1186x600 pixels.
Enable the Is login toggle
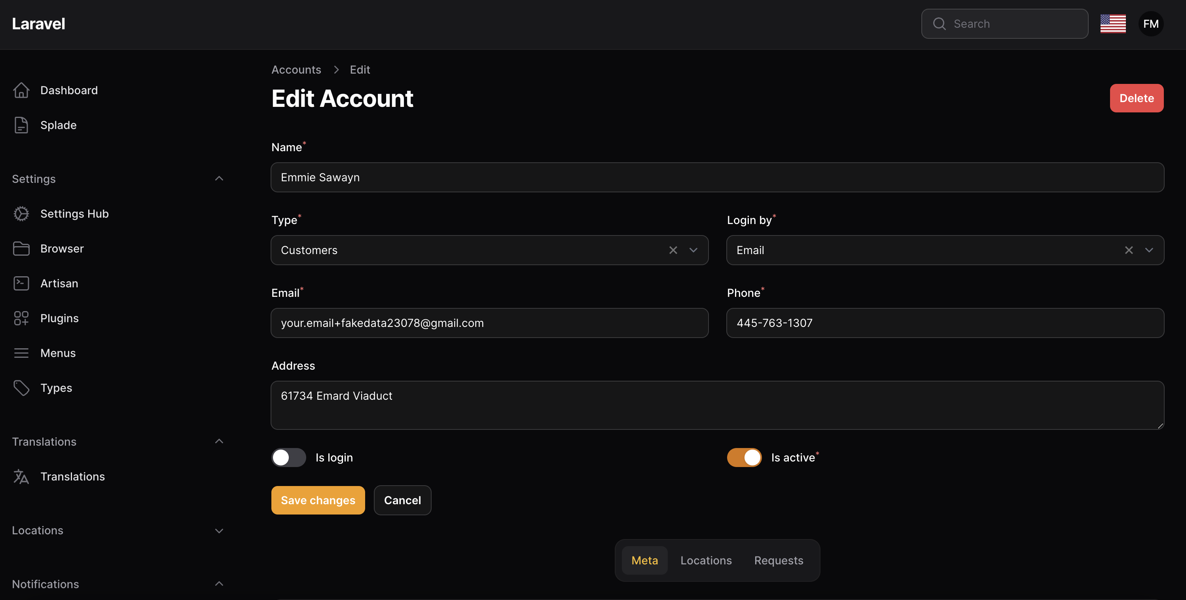coord(289,457)
